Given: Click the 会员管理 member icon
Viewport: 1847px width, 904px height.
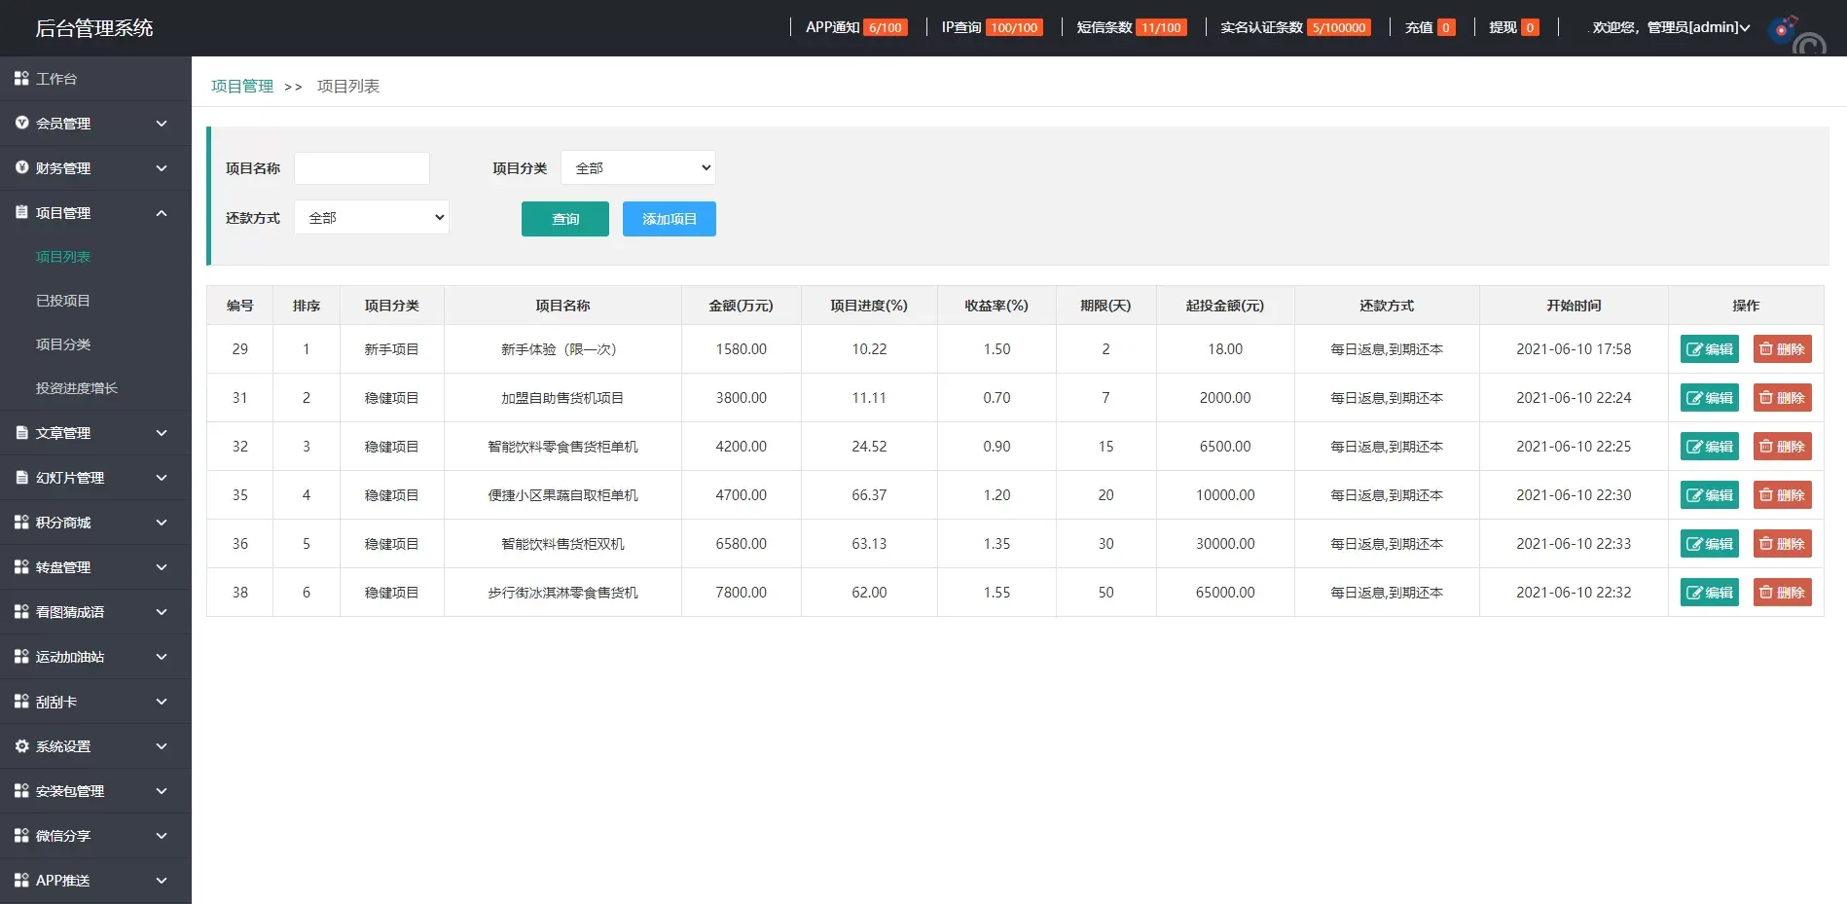Looking at the screenshot, I should pos(21,123).
